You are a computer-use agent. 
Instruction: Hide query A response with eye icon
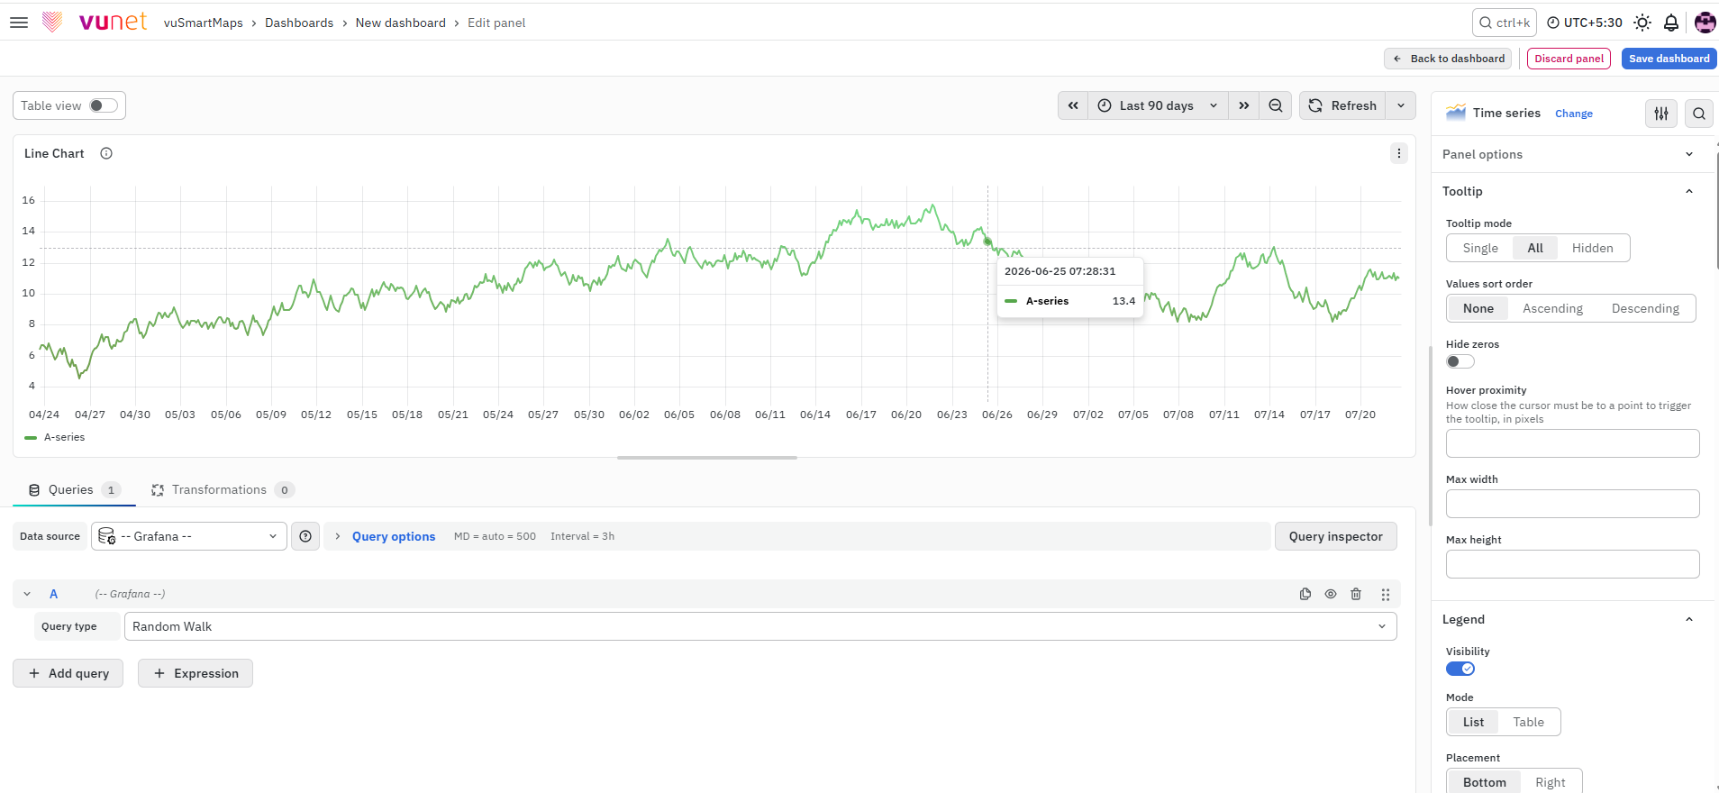[1331, 594]
